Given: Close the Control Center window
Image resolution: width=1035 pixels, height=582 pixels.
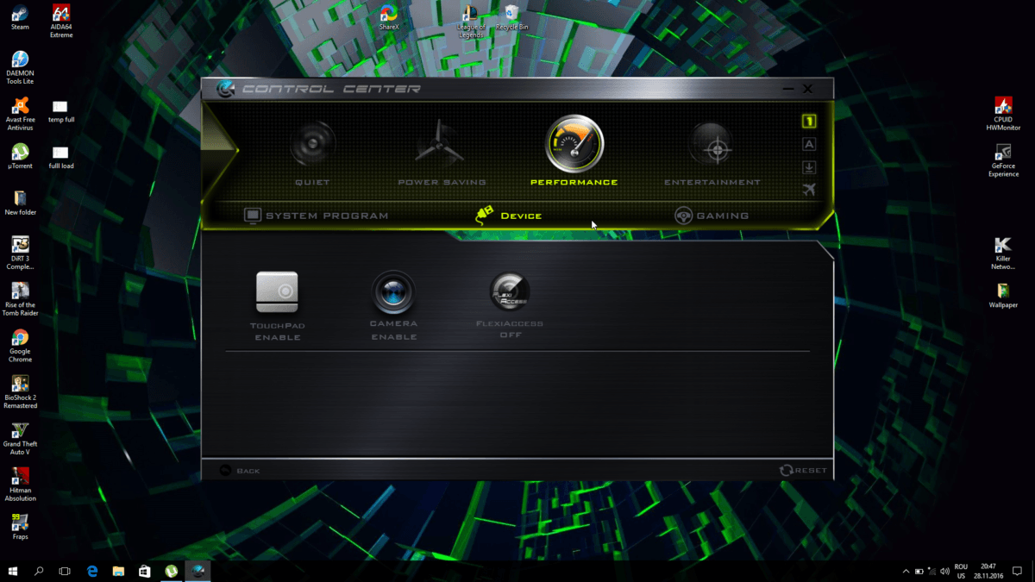Looking at the screenshot, I should pos(808,89).
